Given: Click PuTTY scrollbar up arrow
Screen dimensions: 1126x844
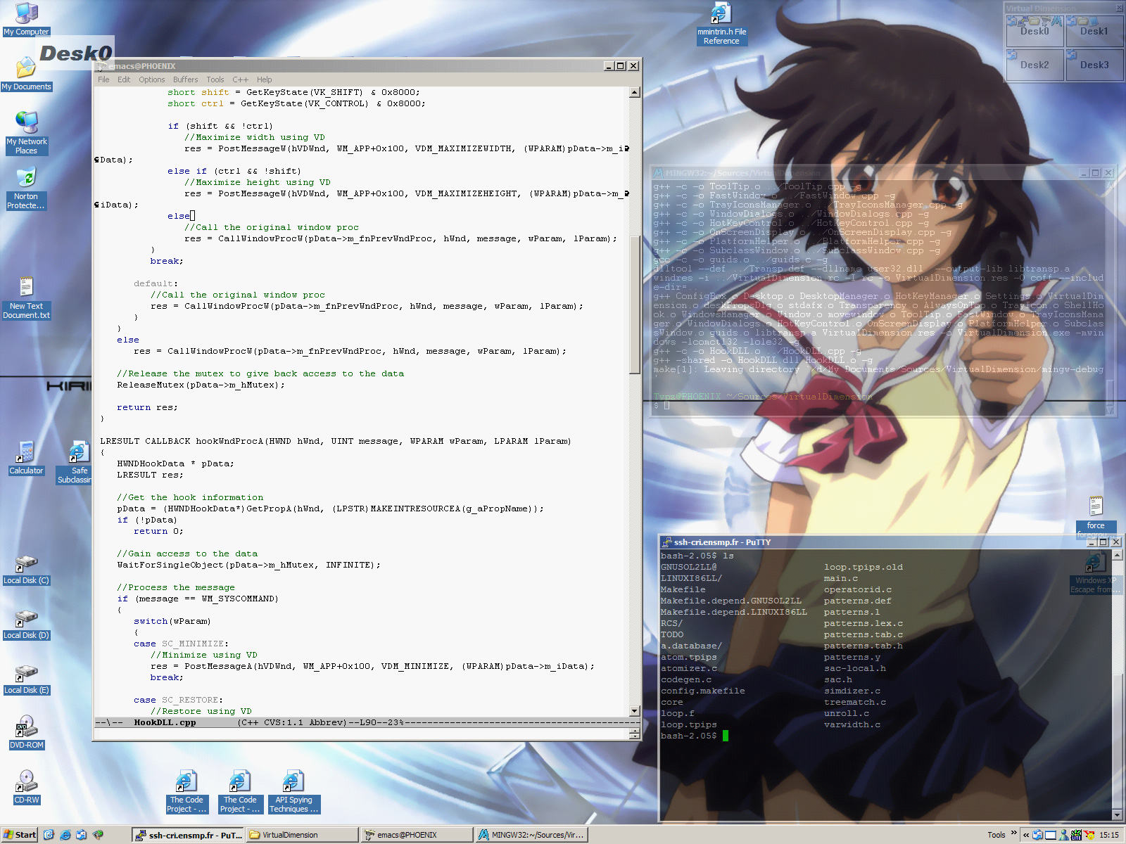Looking at the screenshot, I should pyautogui.click(x=1117, y=555).
